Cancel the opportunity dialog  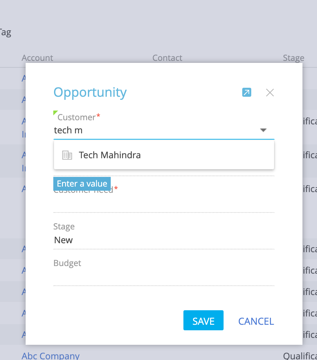pos(256,321)
